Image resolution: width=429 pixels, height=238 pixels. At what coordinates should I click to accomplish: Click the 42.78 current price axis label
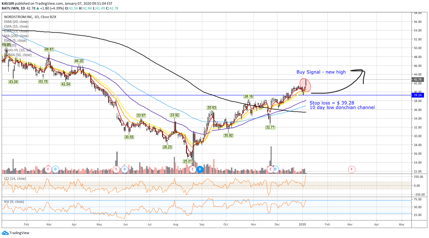418,80
